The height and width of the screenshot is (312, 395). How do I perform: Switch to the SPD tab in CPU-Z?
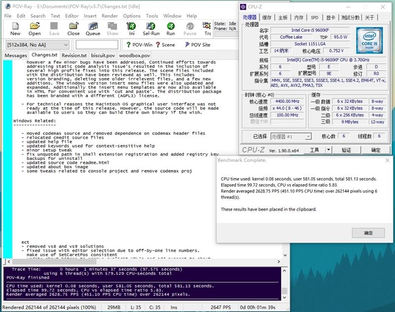click(x=315, y=17)
